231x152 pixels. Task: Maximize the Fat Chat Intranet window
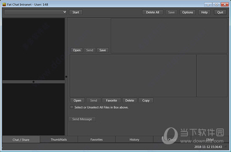click(216, 5)
